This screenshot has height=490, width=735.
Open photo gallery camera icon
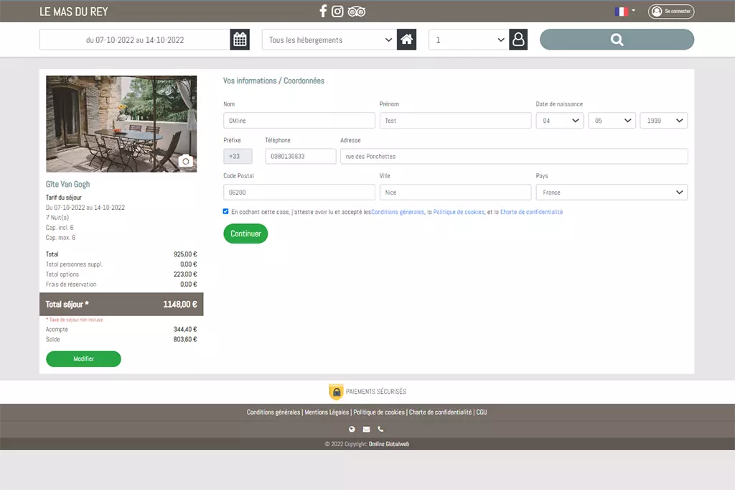[186, 161]
